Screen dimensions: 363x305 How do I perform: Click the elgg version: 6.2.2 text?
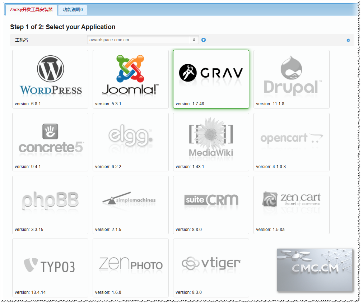(108, 167)
